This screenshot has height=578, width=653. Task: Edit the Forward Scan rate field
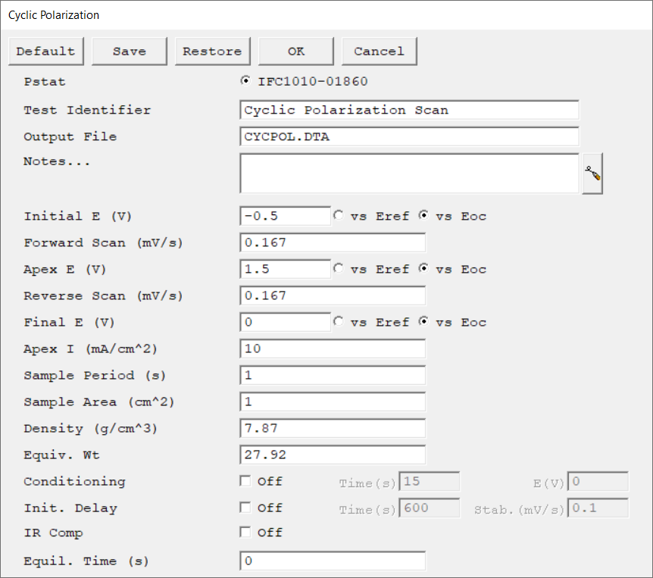click(x=332, y=242)
